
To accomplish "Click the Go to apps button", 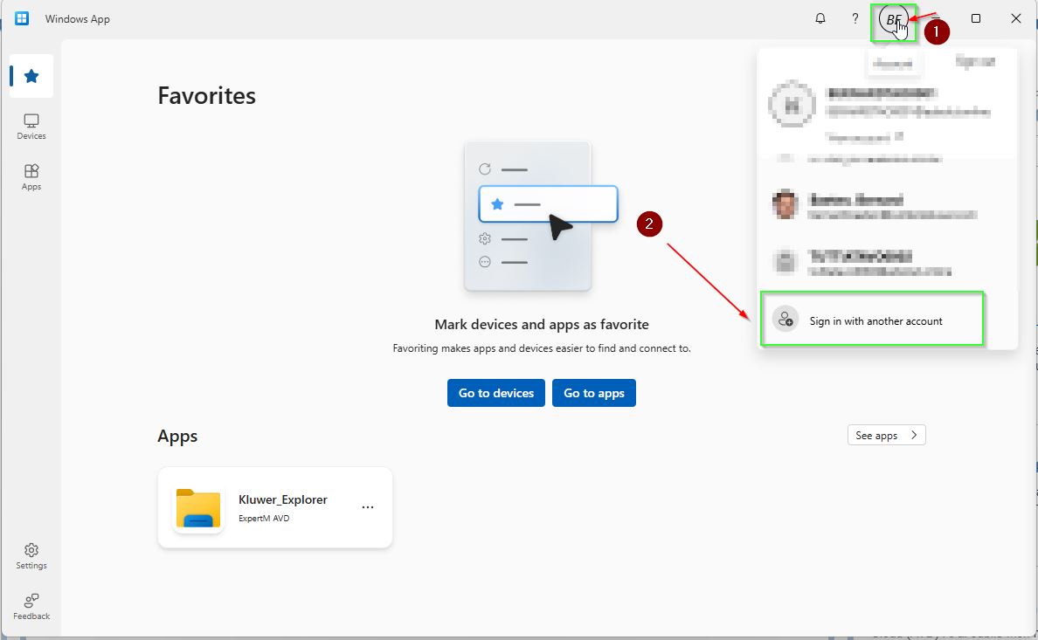I will click(x=593, y=393).
